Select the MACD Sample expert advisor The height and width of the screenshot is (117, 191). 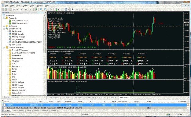[x=18, y=34]
